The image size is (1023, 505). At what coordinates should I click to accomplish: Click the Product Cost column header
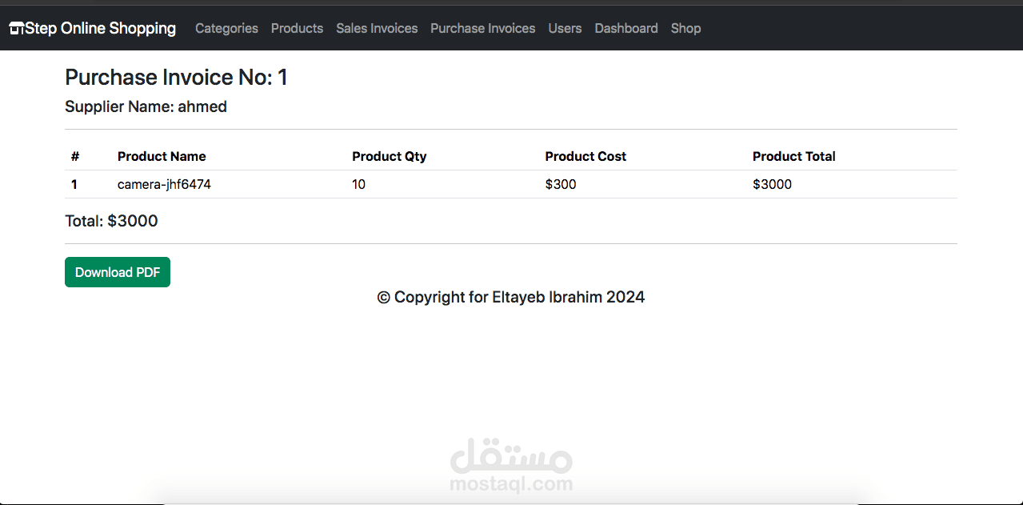585,157
